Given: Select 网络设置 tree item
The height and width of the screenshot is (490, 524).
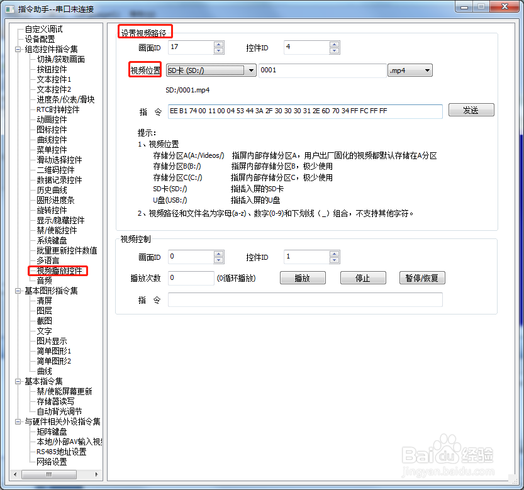Looking at the screenshot, I should 52,462.
